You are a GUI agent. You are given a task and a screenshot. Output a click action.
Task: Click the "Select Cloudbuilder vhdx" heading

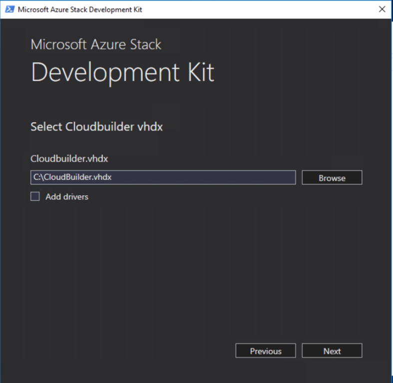click(96, 127)
